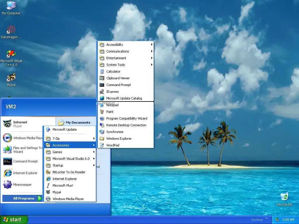Click the system tray safely remove hardware icon
The width and height of the screenshot is (299, 224).
(x=277, y=220)
